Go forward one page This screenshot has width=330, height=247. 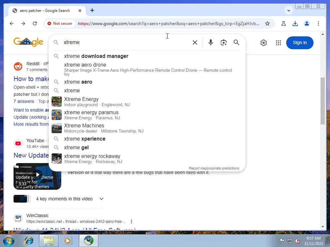(x=23, y=23)
